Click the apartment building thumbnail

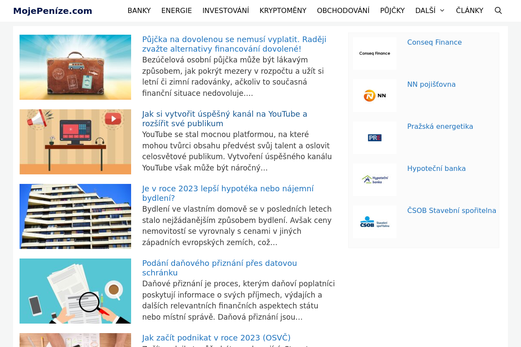coord(75,216)
